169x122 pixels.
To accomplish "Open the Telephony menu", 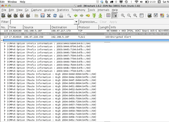I will pyautogui.click(x=78, y=10).
